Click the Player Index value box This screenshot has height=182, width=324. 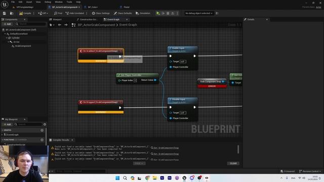click(135, 80)
